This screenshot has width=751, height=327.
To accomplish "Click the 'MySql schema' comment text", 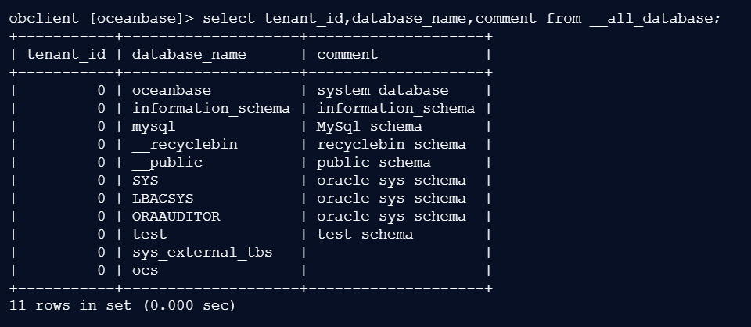I will [369, 126].
